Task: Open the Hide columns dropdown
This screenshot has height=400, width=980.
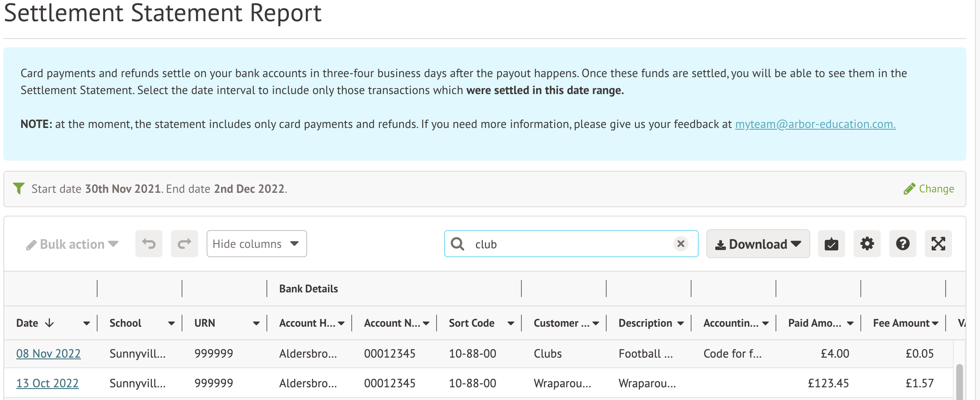Action: coord(256,244)
